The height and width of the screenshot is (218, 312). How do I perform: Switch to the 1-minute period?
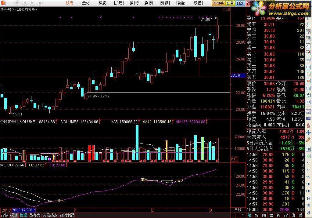click(x=308, y=163)
